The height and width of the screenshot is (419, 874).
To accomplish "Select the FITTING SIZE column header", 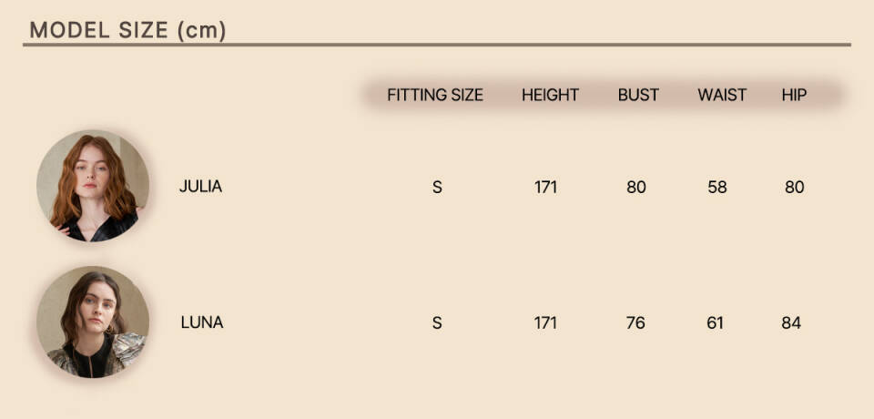I will [435, 95].
